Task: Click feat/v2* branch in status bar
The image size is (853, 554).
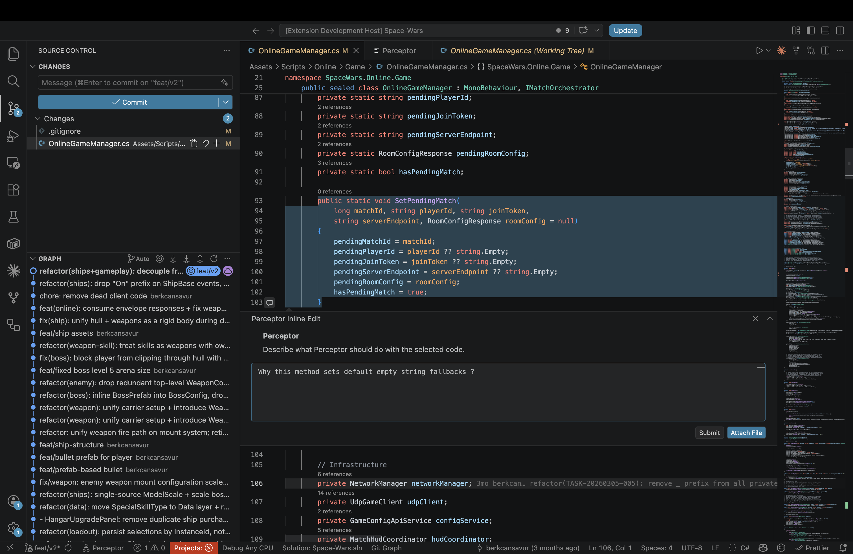Action: (x=42, y=548)
